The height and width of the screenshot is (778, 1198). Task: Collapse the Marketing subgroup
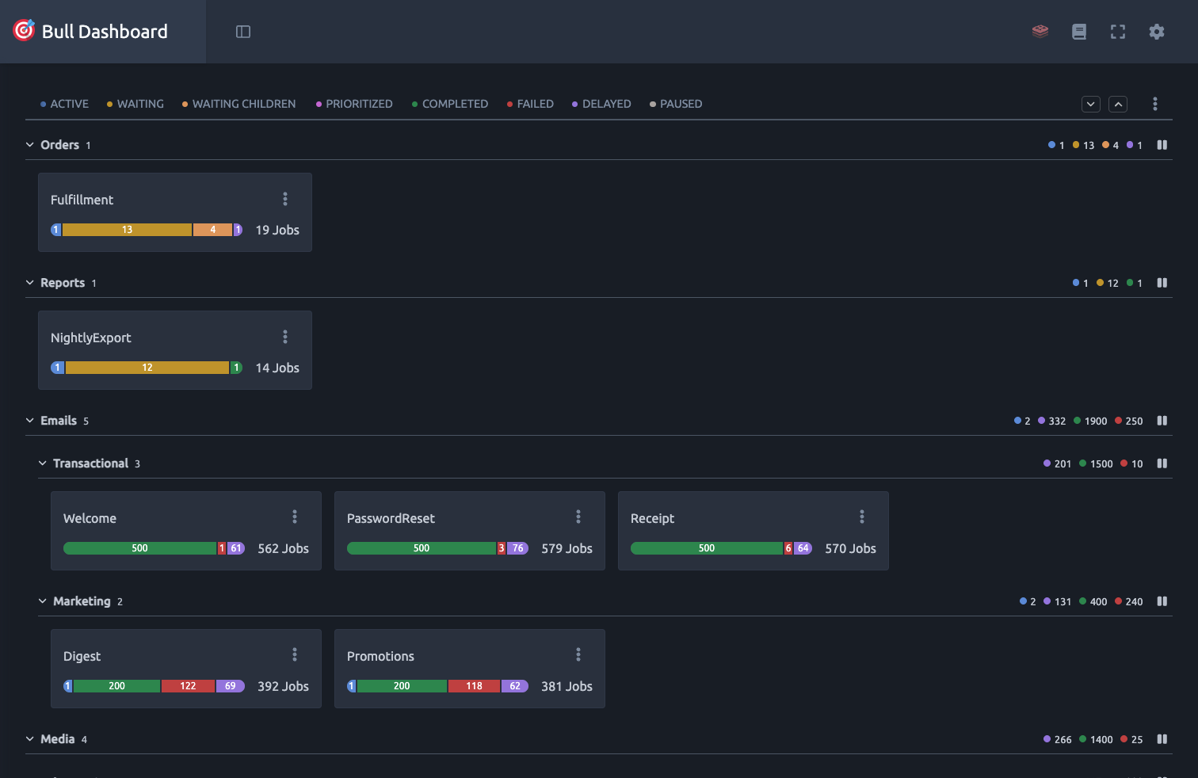click(x=43, y=601)
